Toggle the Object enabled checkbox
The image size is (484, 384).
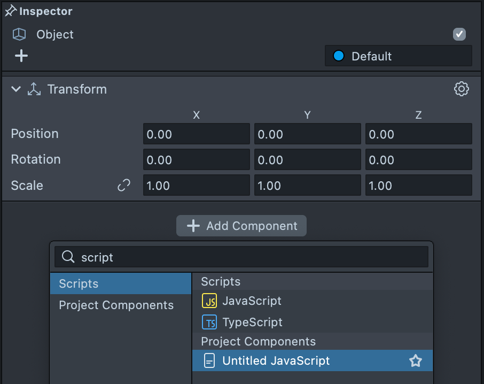click(459, 34)
